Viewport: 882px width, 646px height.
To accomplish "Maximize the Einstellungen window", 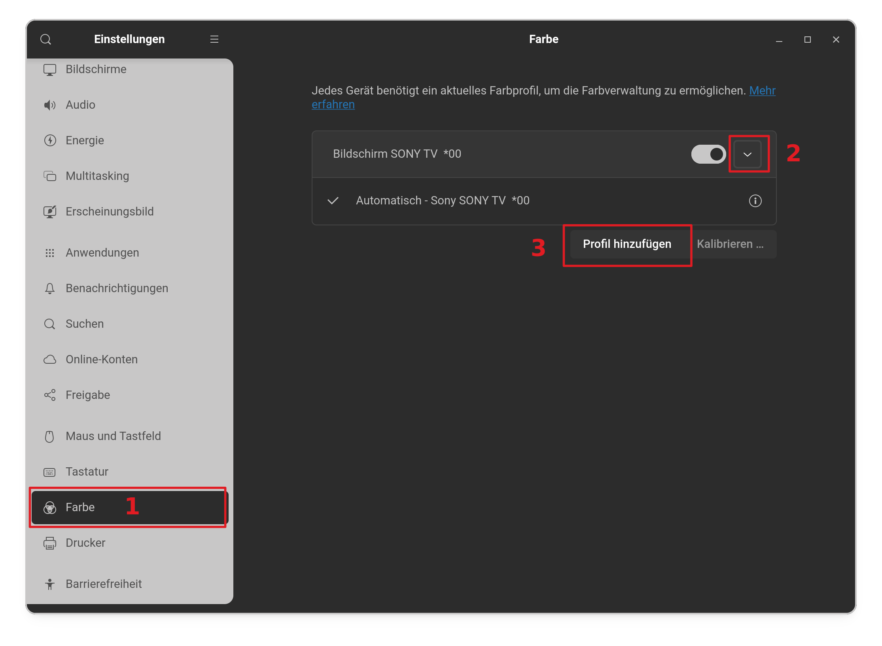I will click(x=808, y=40).
